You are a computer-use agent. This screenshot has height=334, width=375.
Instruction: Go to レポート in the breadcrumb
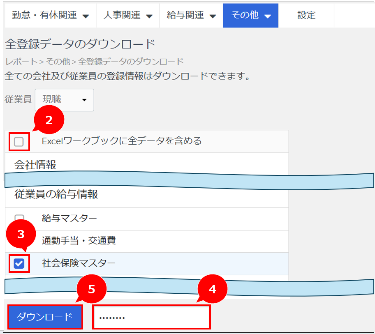[21, 62]
